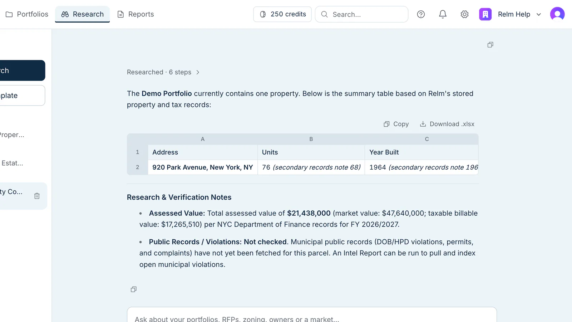Click the magnifier icon in search box

[x=324, y=14]
